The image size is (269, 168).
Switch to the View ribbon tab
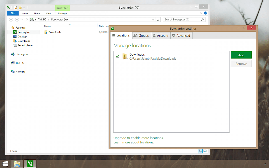click(48, 13)
